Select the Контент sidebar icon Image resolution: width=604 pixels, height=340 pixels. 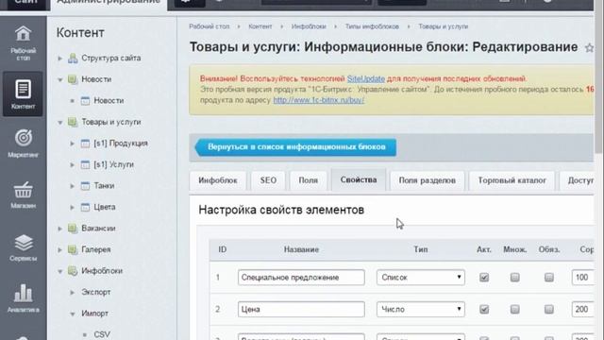(23, 93)
